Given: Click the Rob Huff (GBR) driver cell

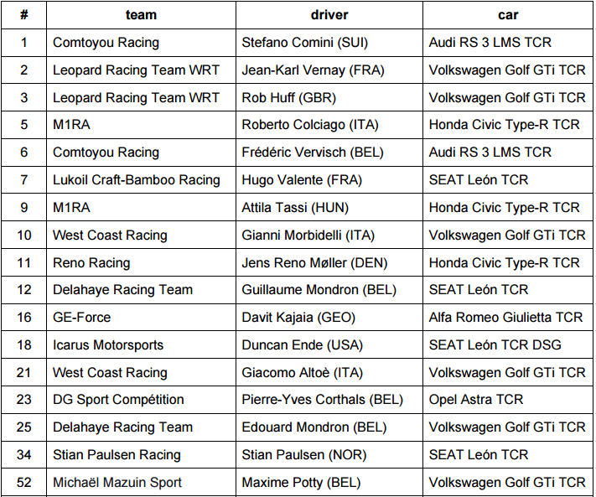Looking at the screenshot, I should [329, 97].
